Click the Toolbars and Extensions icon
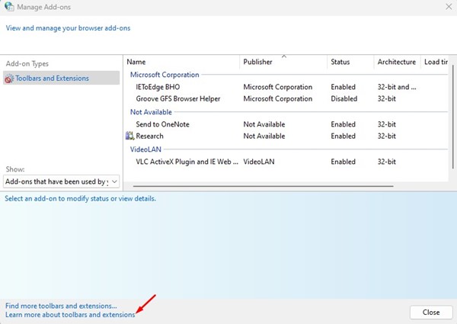This screenshot has width=457, height=324. click(x=9, y=79)
